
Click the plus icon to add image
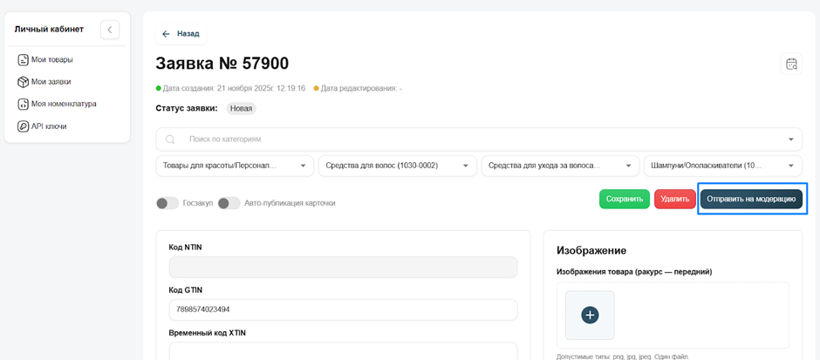(x=590, y=315)
